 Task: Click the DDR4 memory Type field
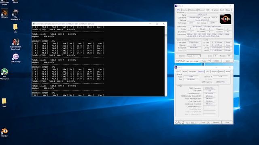click(191, 77)
